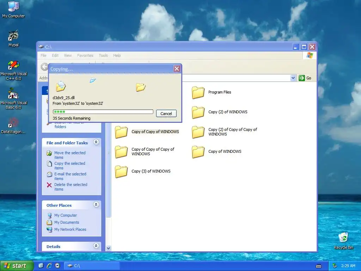The width and height of the screenshot is (361, 271).
Task: Open the Help menu
Action: pos(117,55)
